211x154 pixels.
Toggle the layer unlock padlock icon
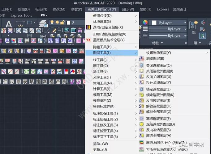pos(62,22)
